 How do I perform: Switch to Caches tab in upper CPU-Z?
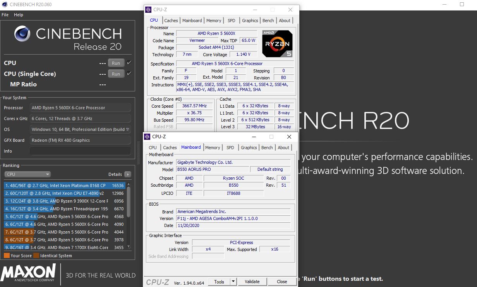[171, 21]
